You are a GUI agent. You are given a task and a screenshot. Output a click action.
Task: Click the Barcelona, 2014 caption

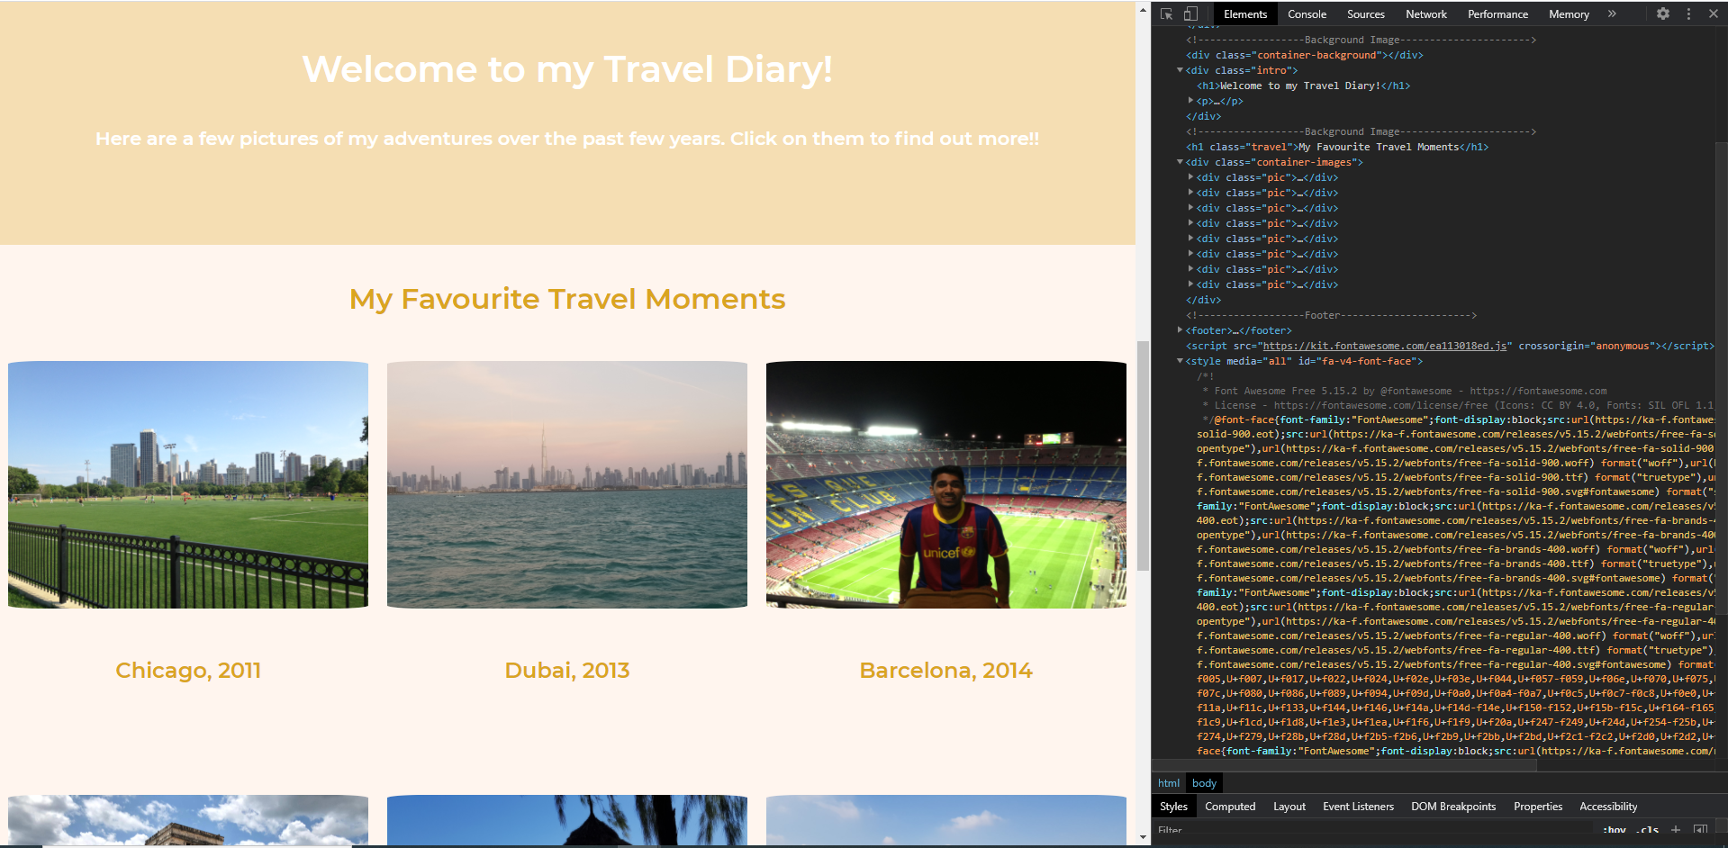[x=946, y=671]
